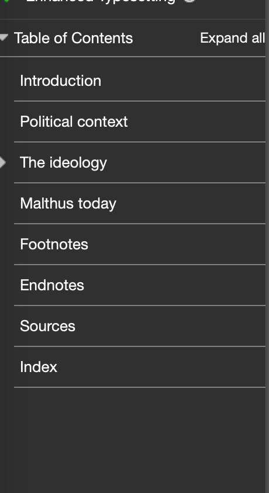Click the Expand all link
Screen dimensions: 269x493
coord(232,38)
